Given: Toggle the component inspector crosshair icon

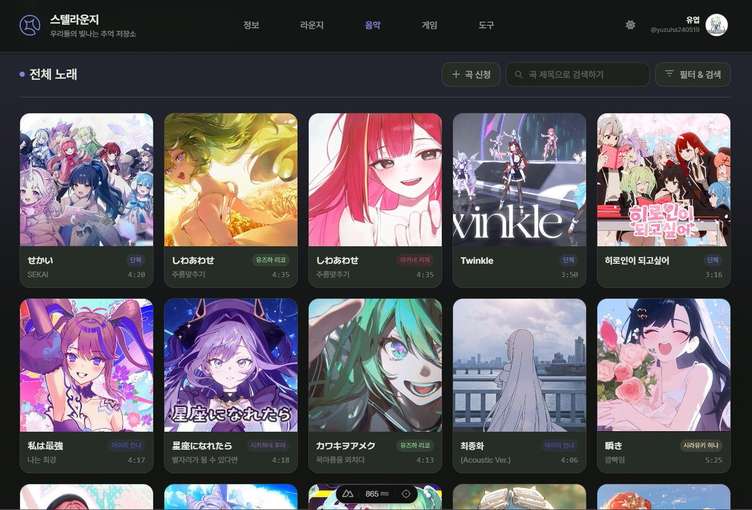Looking at the screenshot, I should [406, 494].
